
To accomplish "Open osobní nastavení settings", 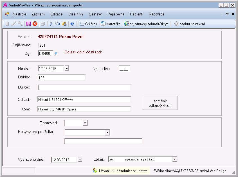I will (x=190, y=24).
